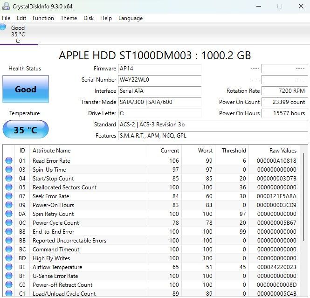Click the status orb beside Power Cycle Count
The width and height of the screenshot is (310, 298).
tap(9, 223)
